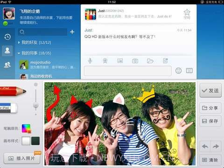
Task: Tap the battery indicator in status bar
Action: tap(220, 2)
